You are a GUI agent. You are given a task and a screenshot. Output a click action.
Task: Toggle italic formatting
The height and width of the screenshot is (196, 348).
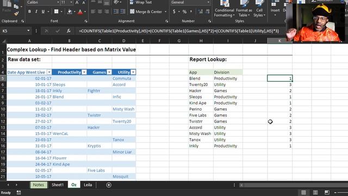(36, 11)
